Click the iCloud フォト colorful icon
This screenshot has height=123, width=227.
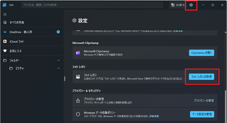click(5, 41)
